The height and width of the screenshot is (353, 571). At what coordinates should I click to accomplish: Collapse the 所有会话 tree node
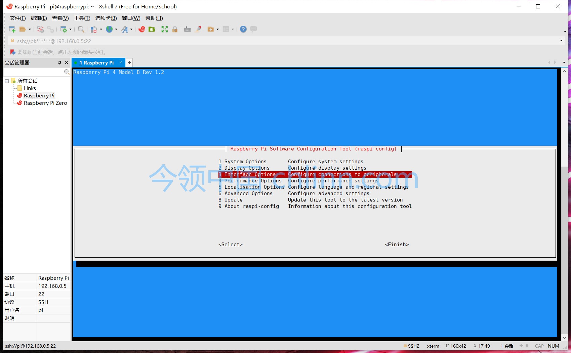(x=7, y=81)
